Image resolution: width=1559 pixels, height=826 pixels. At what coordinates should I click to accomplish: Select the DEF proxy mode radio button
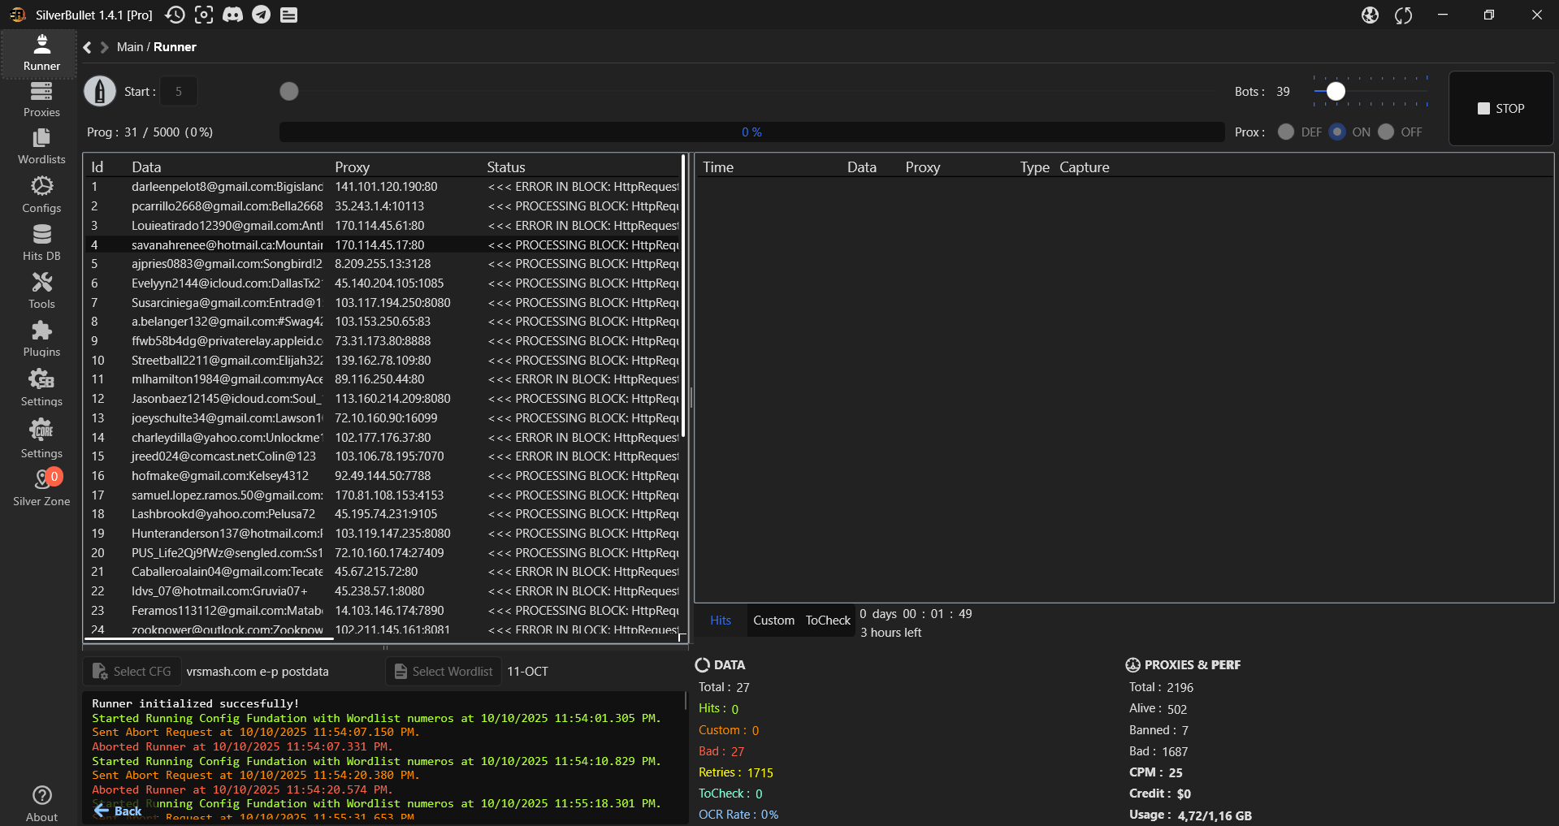tap(1285, 132)
